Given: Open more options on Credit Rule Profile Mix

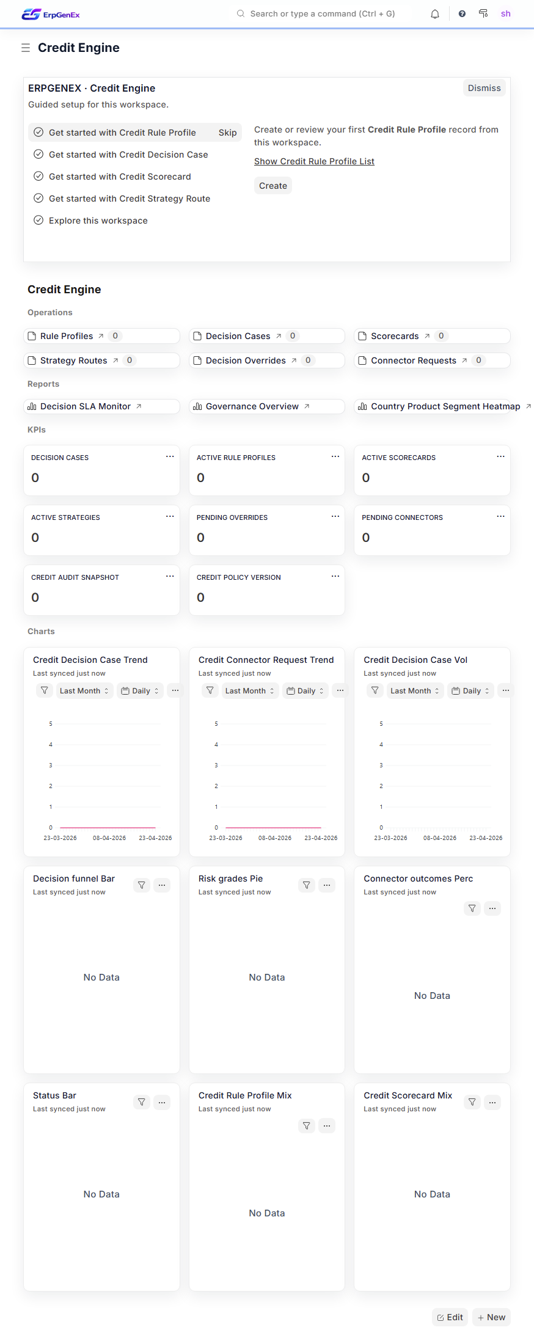Looking at the screenshot, I should [x=327, y=1125].
